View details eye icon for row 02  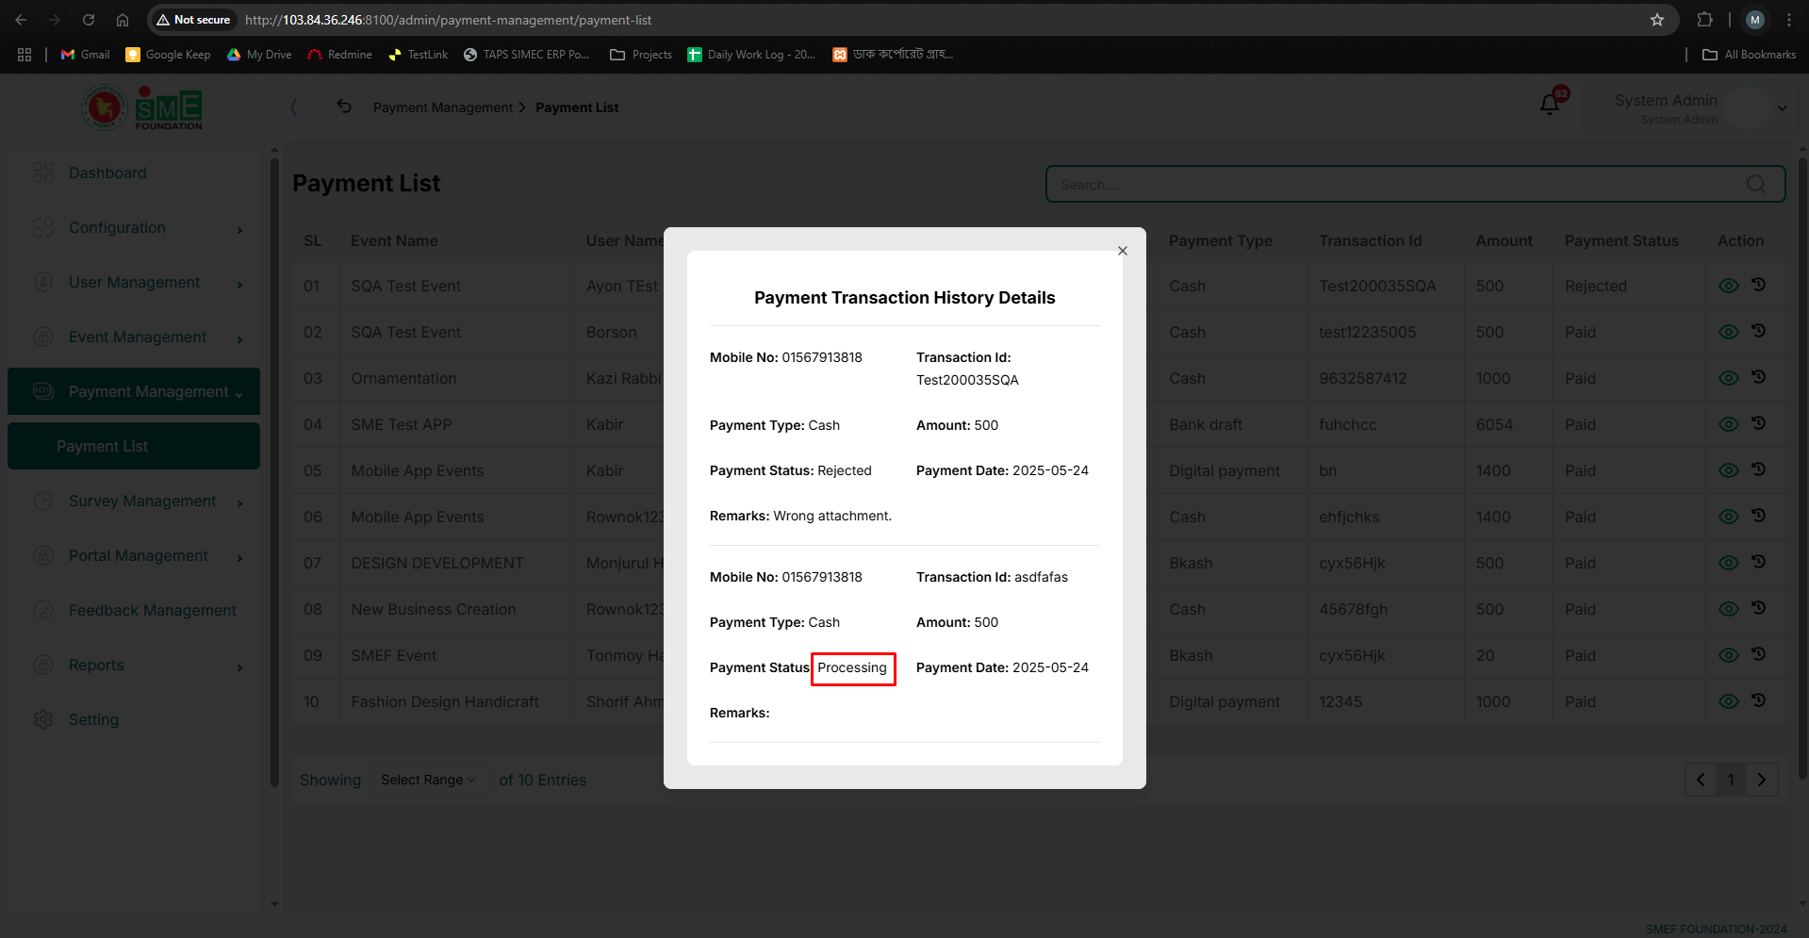[1728, 332]
